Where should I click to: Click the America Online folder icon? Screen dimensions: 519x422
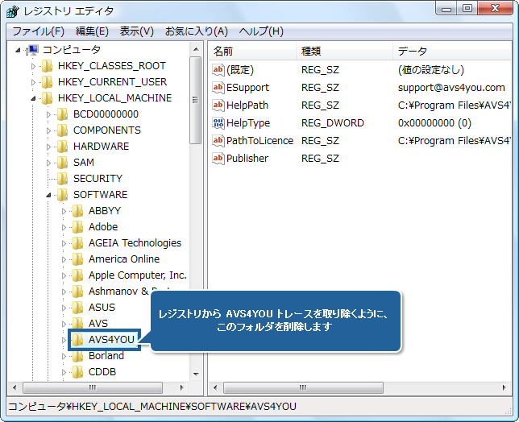point(77,259)
